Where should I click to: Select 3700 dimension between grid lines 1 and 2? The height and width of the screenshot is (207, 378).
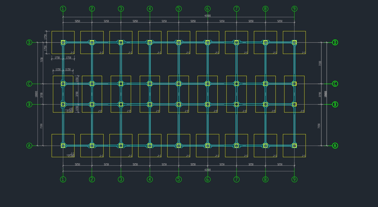[77, 94]
